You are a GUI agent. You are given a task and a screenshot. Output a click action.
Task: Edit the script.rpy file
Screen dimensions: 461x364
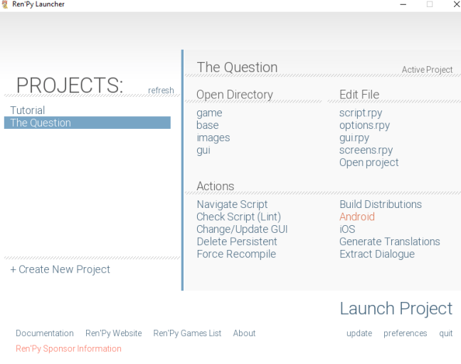coord(361,113)
